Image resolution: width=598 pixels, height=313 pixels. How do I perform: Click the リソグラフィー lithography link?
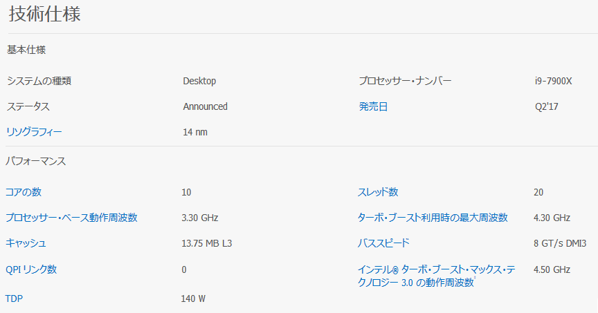[x=33, y=132]
